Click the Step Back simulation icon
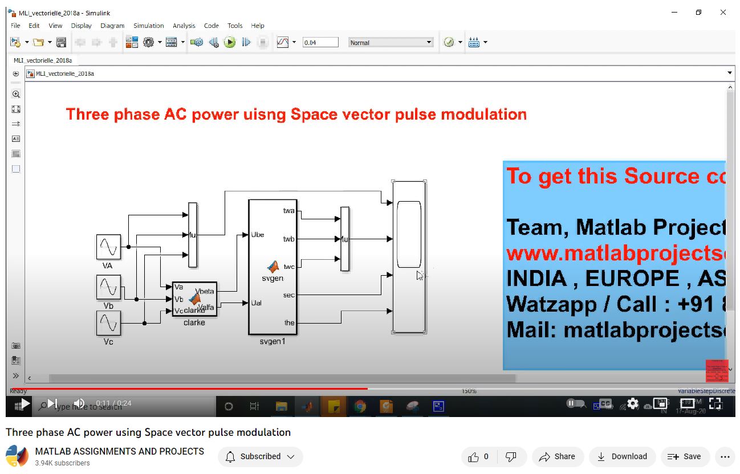The height and width of the screenshot is (474, 740). click(214, 42)
